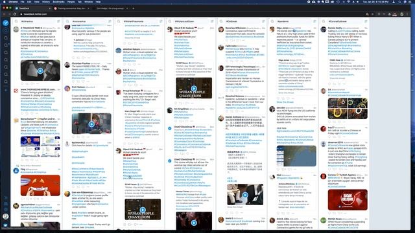Click Show this thread in #pandemic column
The width and height of the screenshot is (415, 233).
point(285,102)
